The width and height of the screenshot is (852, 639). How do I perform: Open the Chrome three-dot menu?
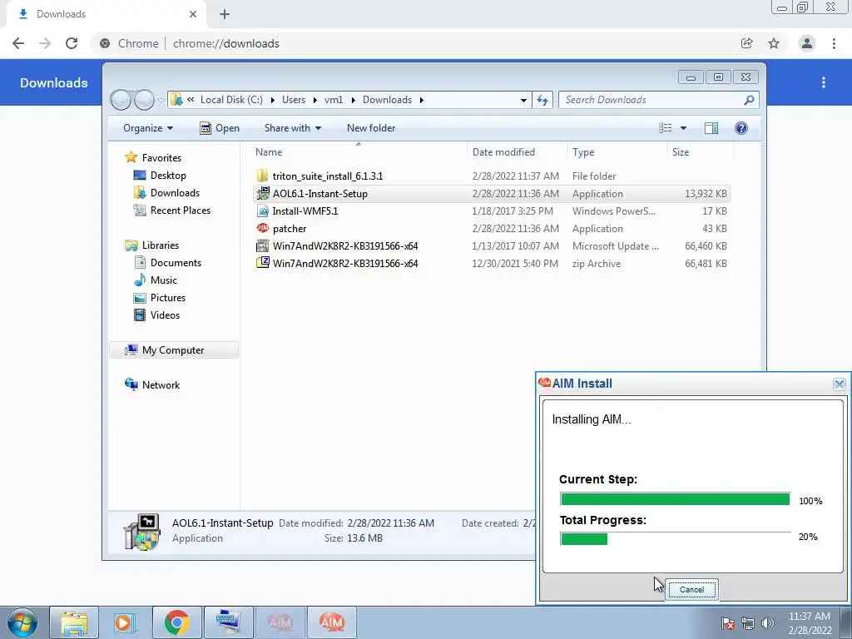click(x=834, y=43)
